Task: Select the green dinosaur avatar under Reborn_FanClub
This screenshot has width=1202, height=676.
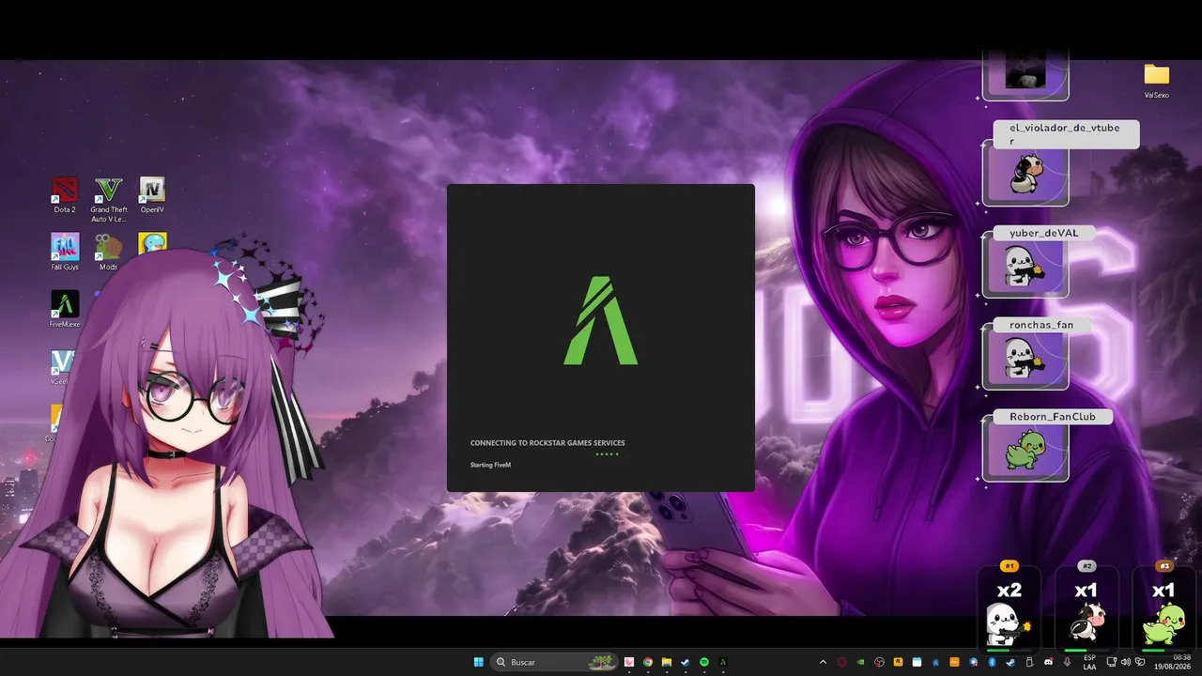Action: (1025, 452)
